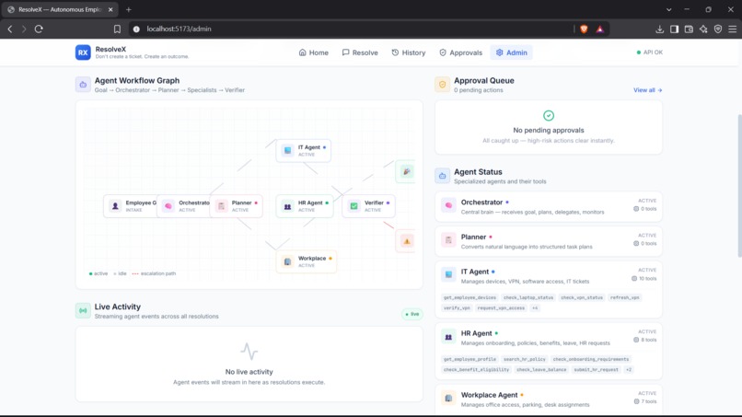Click the check_leave_balance tool tag
The height and width of the screenshot is (417, 742).
pos(541,370)
